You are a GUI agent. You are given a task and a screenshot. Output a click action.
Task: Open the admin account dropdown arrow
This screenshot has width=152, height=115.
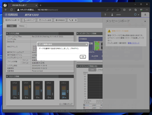point(139,15)
